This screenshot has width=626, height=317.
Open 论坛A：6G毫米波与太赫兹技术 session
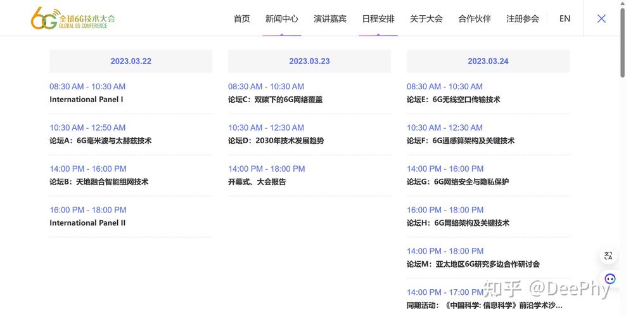101,141
